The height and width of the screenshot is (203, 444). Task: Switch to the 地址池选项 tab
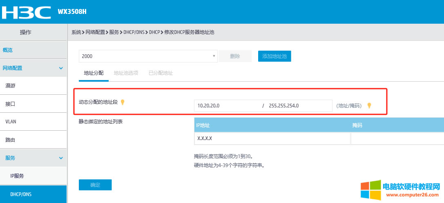click(x=126, y=73)
